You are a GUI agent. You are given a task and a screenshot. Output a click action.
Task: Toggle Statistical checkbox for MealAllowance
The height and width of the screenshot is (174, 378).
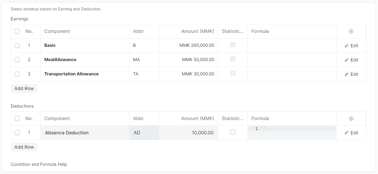(x=233, y=59)
